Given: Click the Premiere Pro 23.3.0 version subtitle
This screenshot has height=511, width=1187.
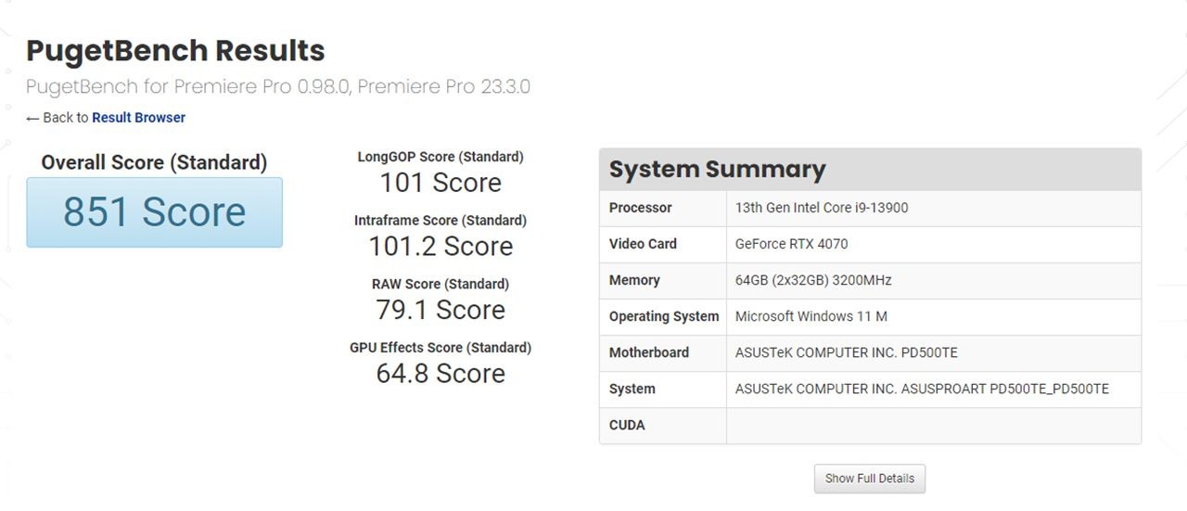Looking at the screenshot, I should 443,87.
